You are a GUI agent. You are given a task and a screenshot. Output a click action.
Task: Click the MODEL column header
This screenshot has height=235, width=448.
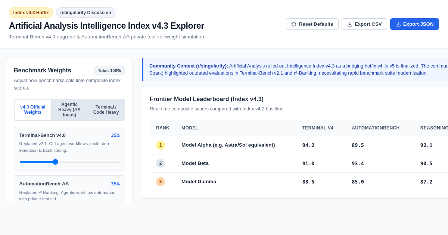pos(190,128)
